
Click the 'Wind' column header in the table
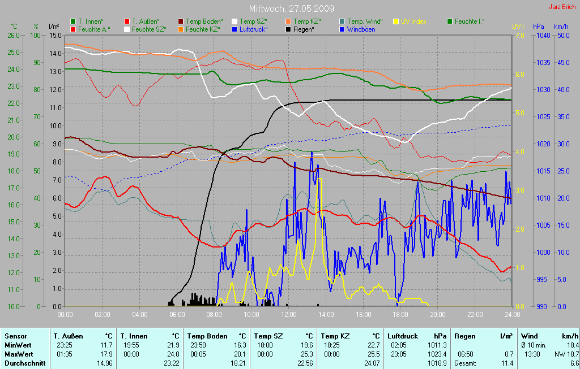530,336
